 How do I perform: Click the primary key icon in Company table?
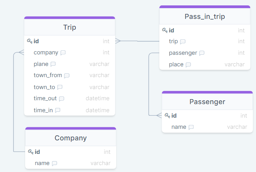click(31, 152)
